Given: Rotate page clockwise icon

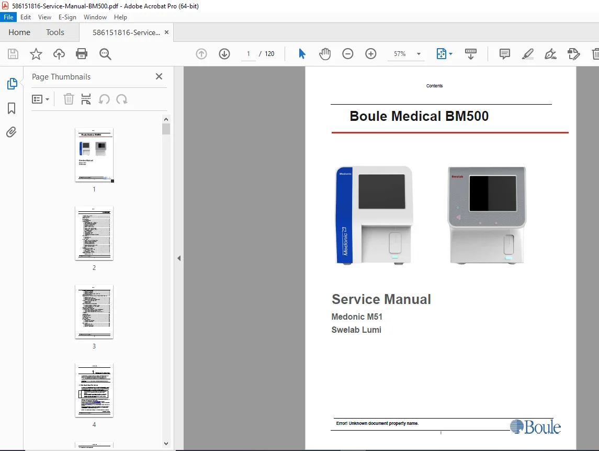Looking at the screenshot, I should (x=122, y=99).
